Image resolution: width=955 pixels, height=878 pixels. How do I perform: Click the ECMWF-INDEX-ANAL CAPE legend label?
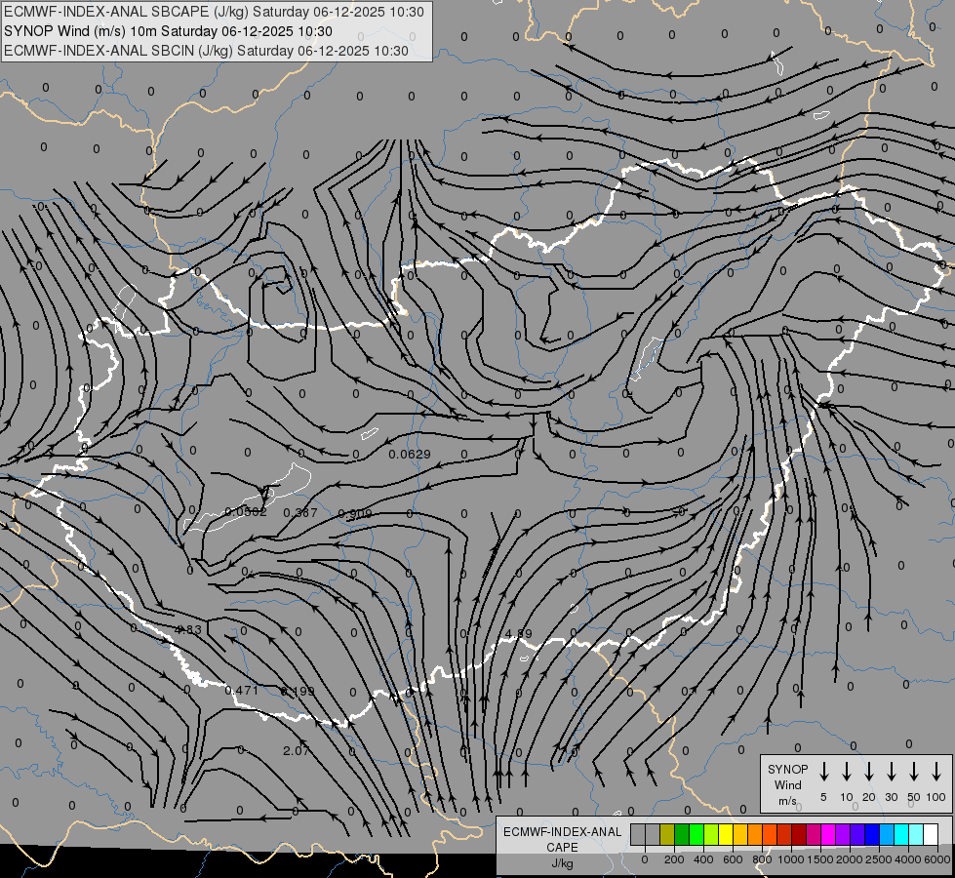(562, 839)
